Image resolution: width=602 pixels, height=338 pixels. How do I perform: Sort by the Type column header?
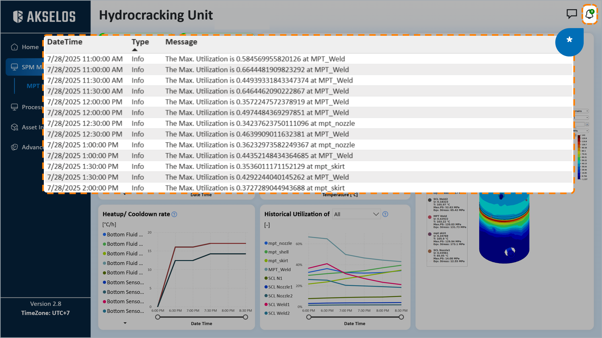140,42
